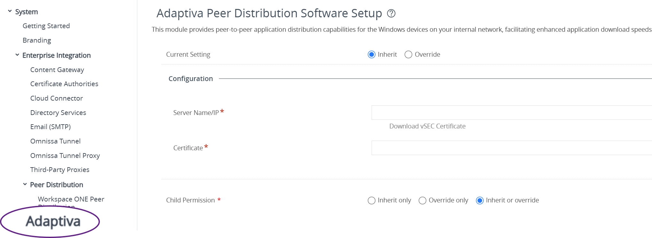Image resolution: width=652 pixels, height=238 pixels.
Task: Click the Download vSEC Certificate link
Action: (x=427, y=126)
